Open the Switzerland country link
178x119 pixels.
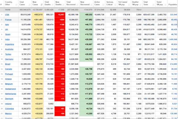10,88
